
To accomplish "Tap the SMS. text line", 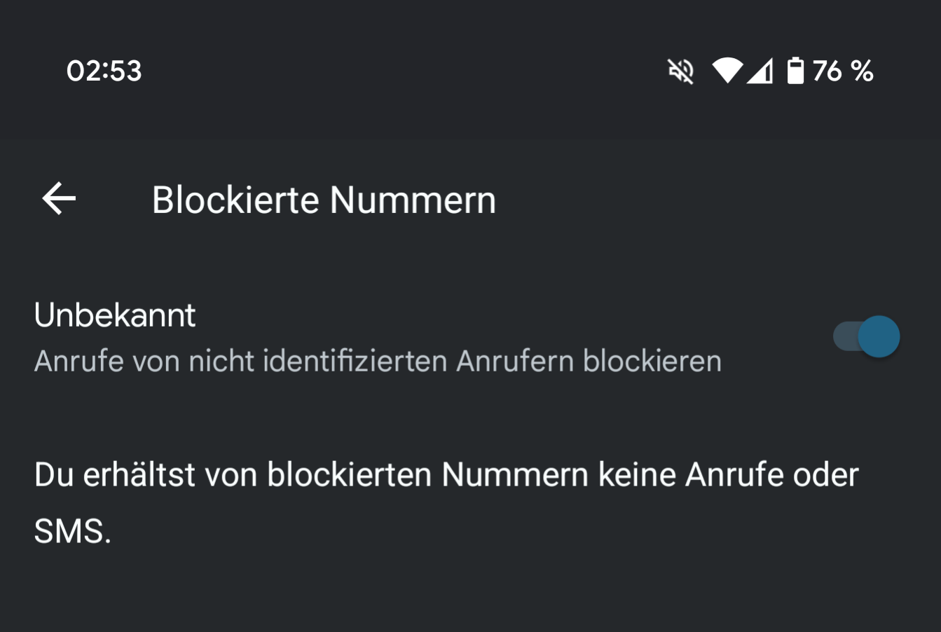I will tap(73, 531).
